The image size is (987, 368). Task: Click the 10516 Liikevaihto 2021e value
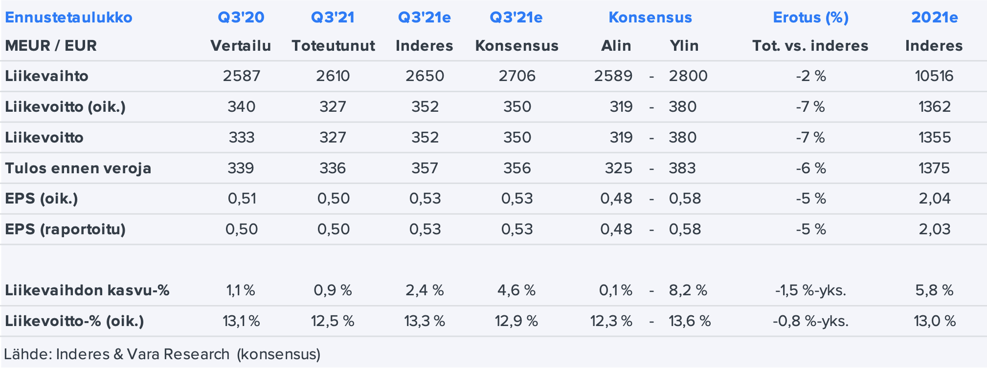tap(934, 76)
